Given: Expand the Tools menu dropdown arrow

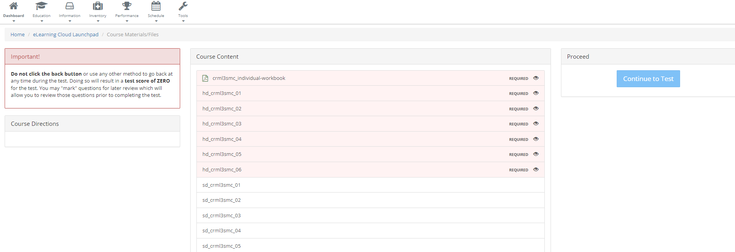Looking at the screenshot, I should coord(183,21).
